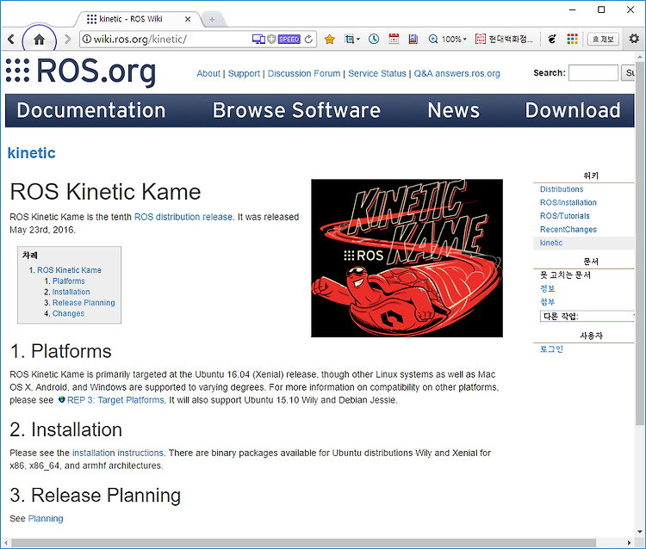Click the zoom magnifier icon
The image size is (646, 549).
pos(433,39)
